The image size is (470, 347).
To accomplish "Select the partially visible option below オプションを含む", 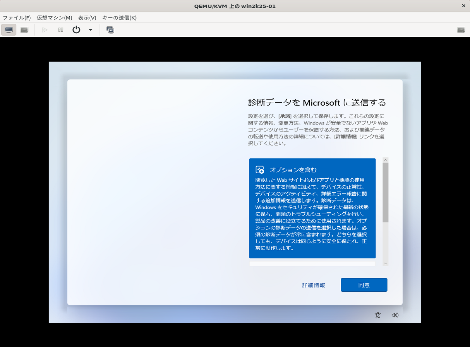I will 312,263.
